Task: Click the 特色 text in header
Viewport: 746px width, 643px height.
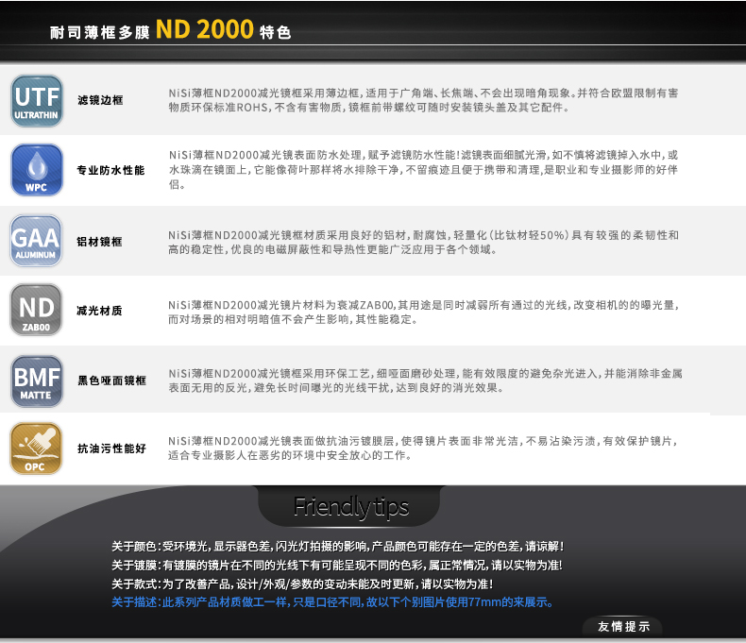Action: 275,32
